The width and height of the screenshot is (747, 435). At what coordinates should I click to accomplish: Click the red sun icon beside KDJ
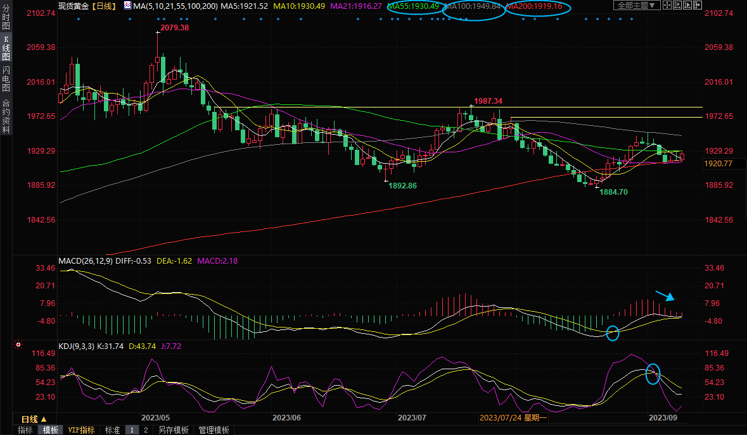point(18,345)
